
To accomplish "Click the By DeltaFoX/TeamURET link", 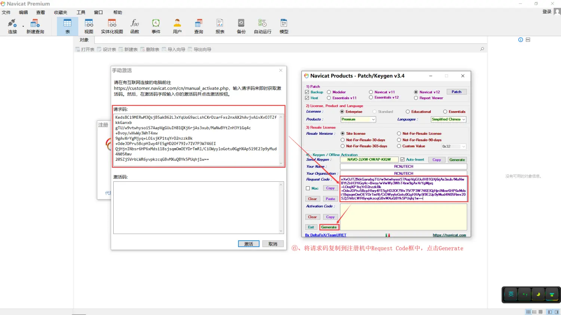I will click(325, 235).
